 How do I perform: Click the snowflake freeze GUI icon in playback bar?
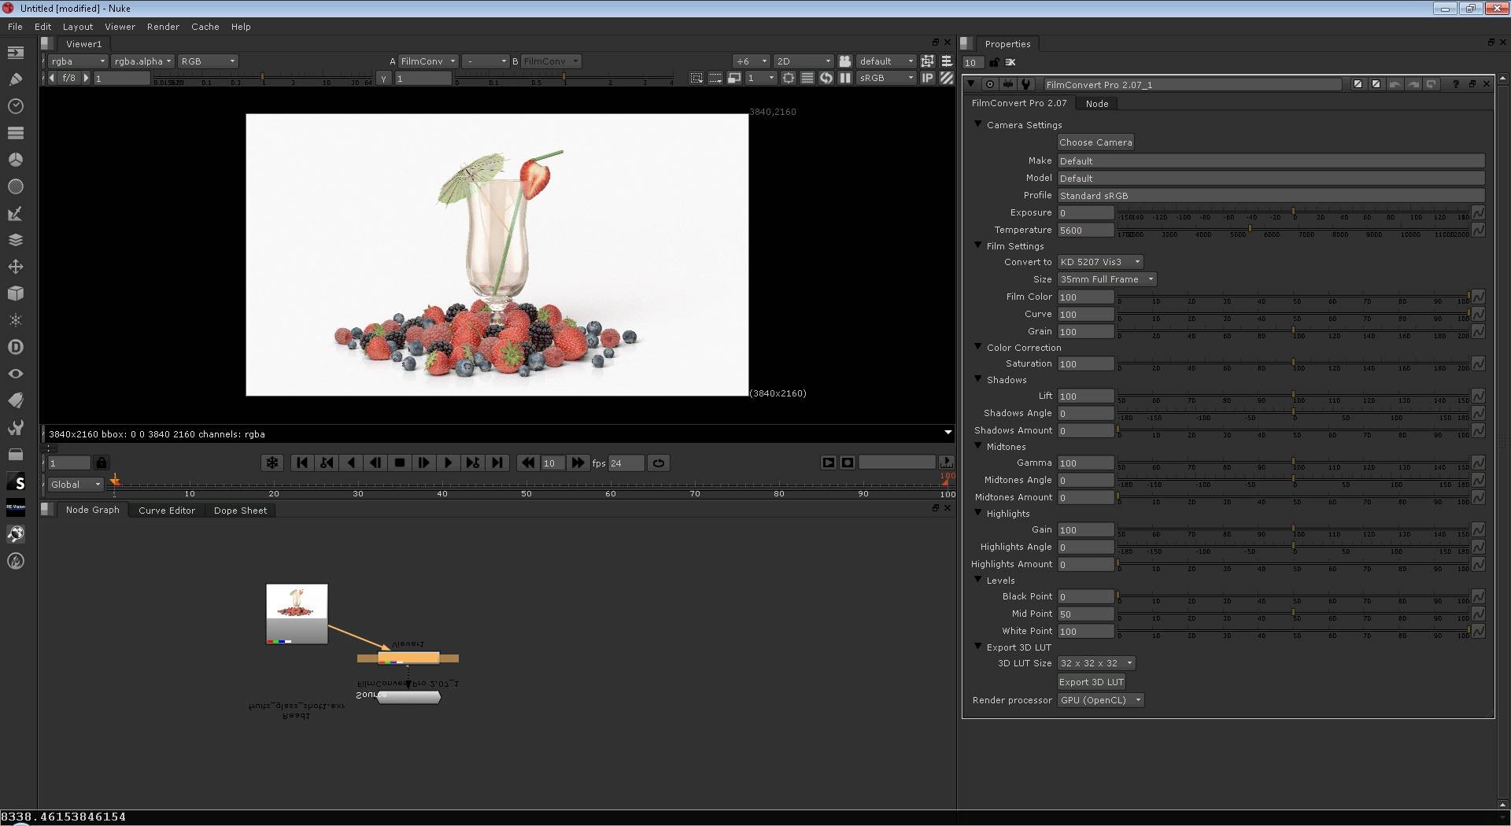coord(272,463)
